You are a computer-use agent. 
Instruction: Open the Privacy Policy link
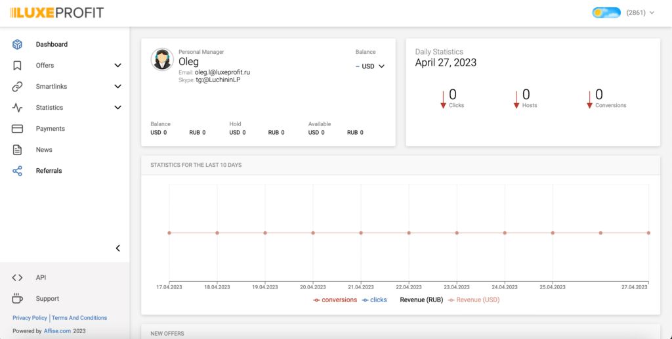tap(30, 318)
